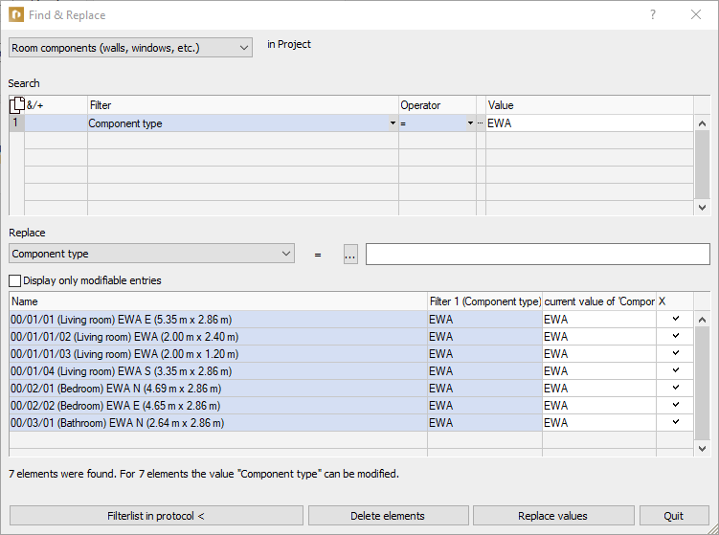Click Filter 1 EWA cell for Bedroom EWA N row
This screenshot has height=535, width=719.
tap(485, 389)
